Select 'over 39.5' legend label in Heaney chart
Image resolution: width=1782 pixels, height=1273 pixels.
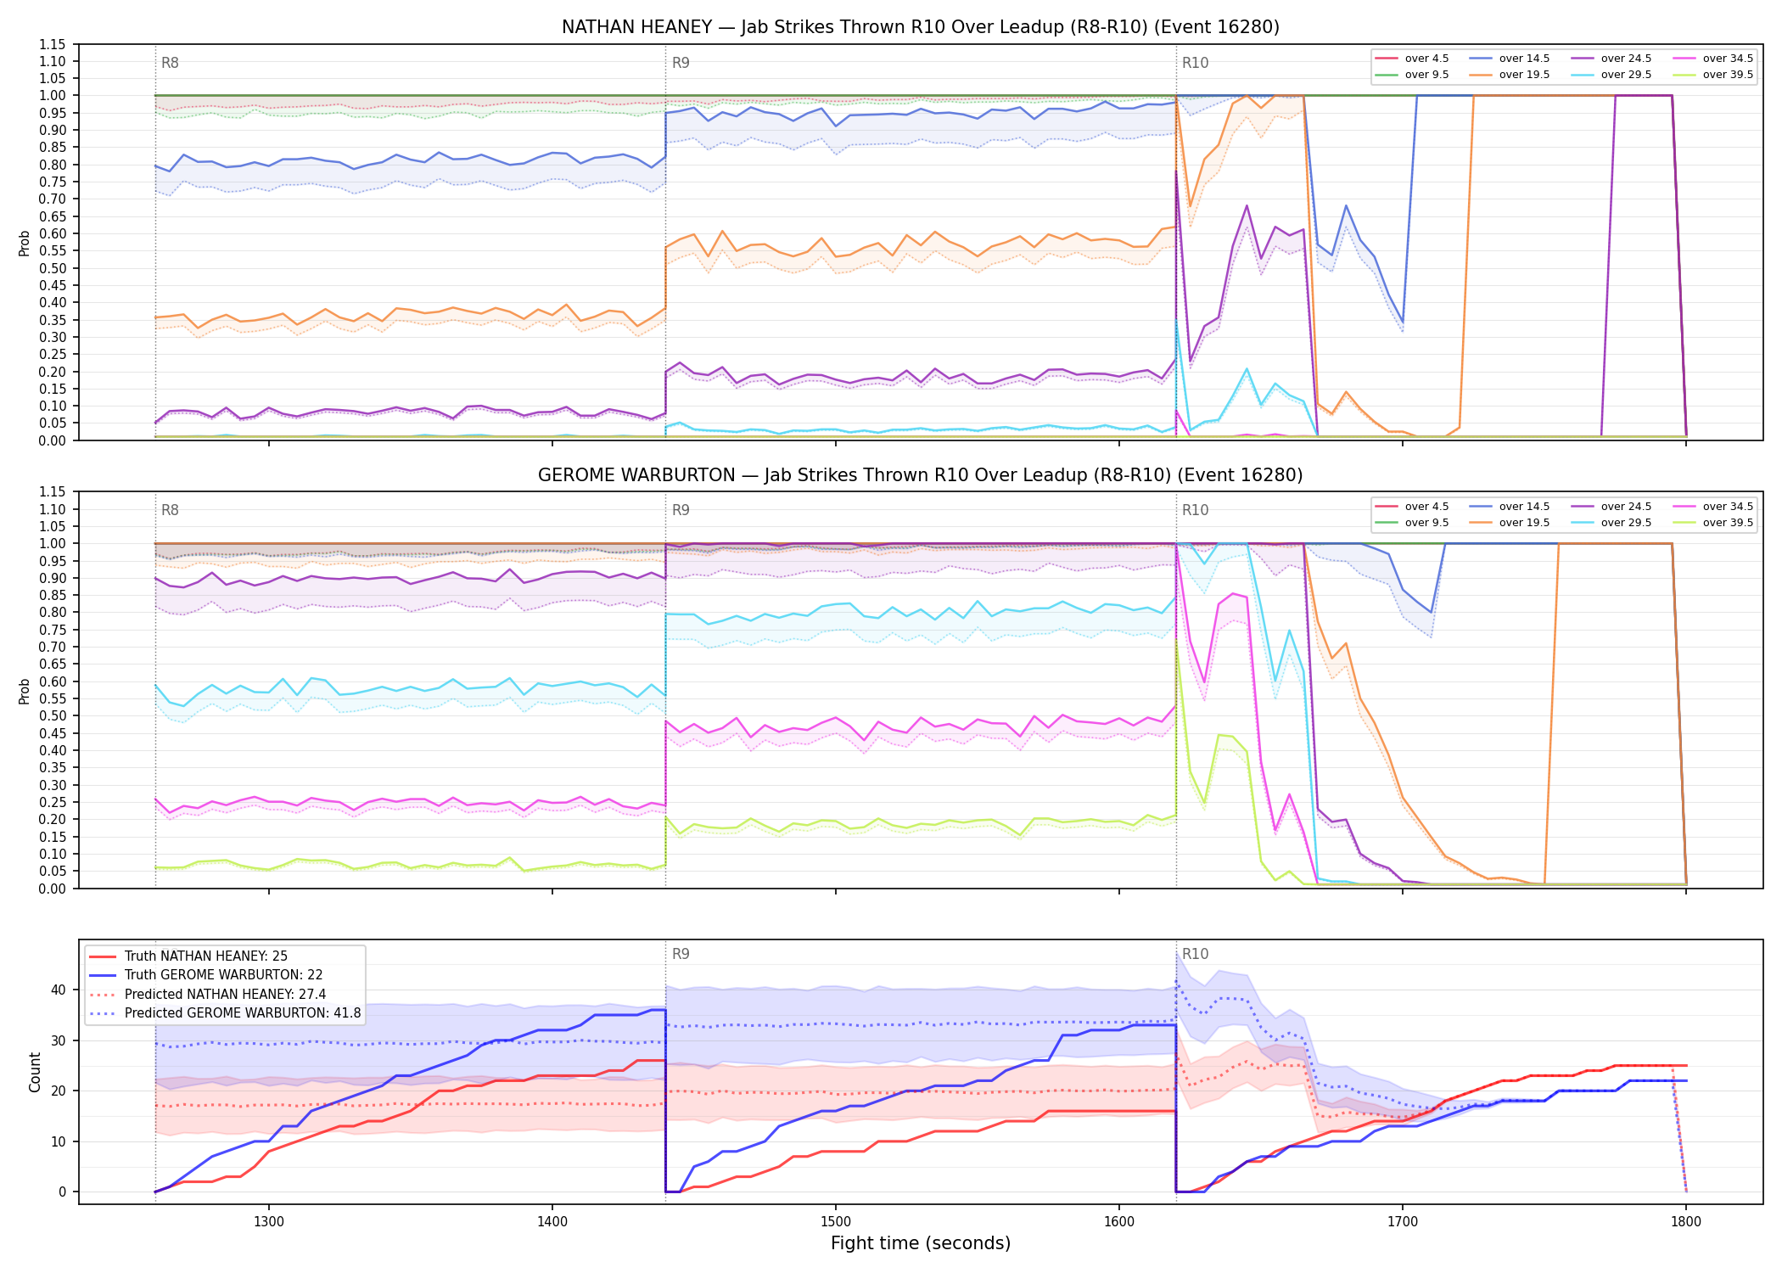click(1728, 75)
